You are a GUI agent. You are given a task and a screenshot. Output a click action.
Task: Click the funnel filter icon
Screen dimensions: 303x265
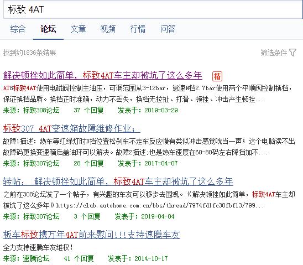click(292, 53)
